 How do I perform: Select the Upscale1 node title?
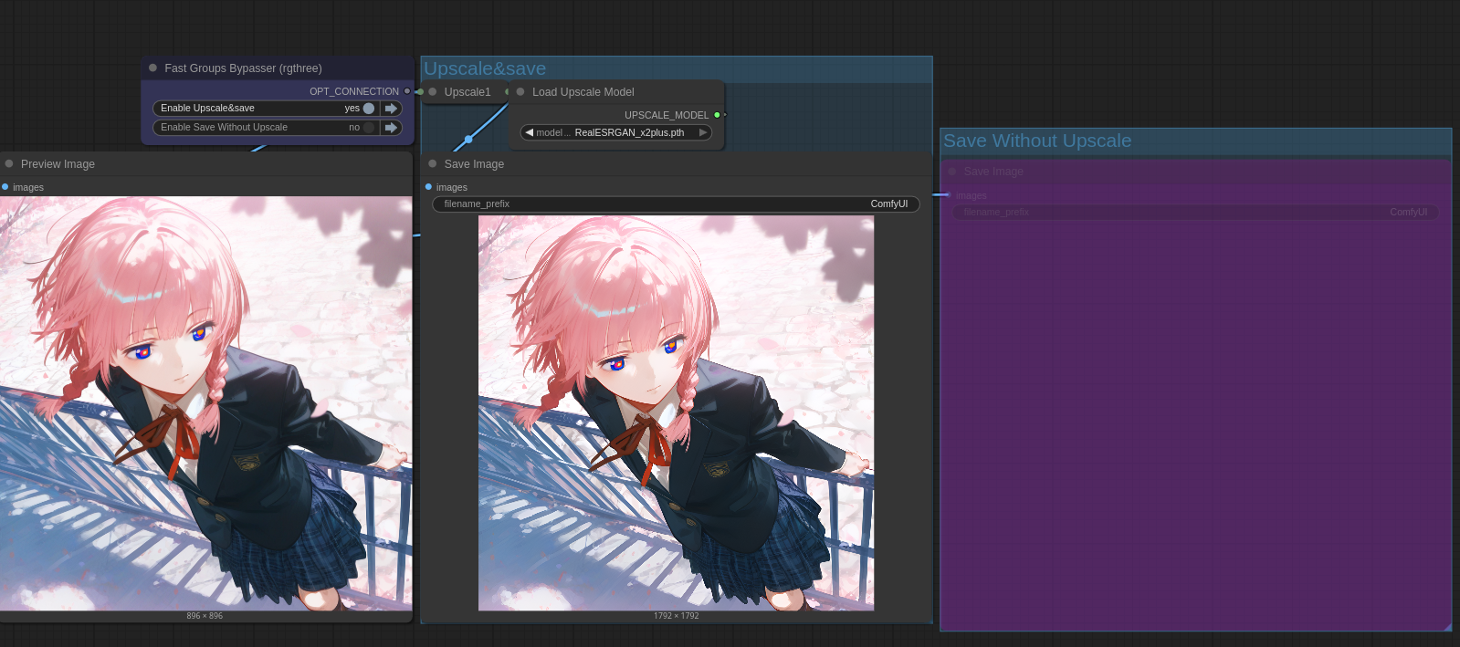467,92
